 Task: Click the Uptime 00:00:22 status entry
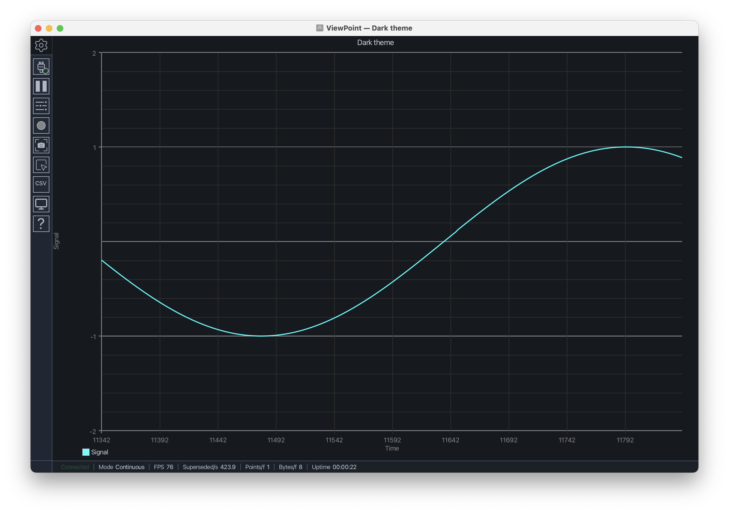pos(334,467)
